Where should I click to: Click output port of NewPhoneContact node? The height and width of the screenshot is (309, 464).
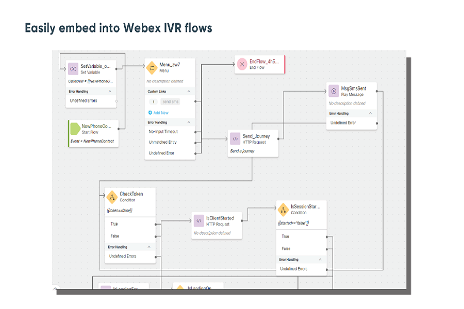pos(119,129)
